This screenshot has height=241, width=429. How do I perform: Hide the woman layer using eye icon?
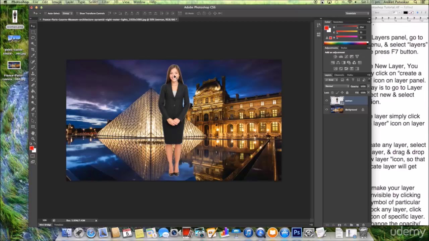(326, 100)
